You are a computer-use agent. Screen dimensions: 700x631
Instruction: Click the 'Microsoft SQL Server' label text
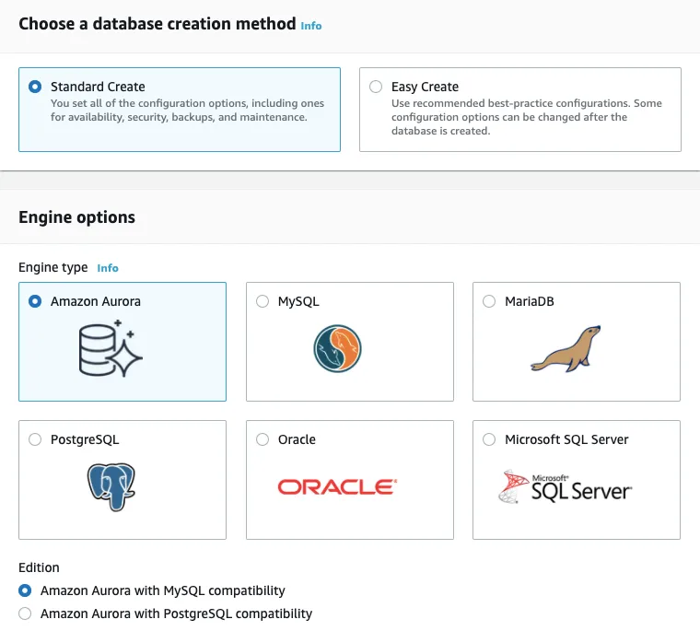[566, 439]
